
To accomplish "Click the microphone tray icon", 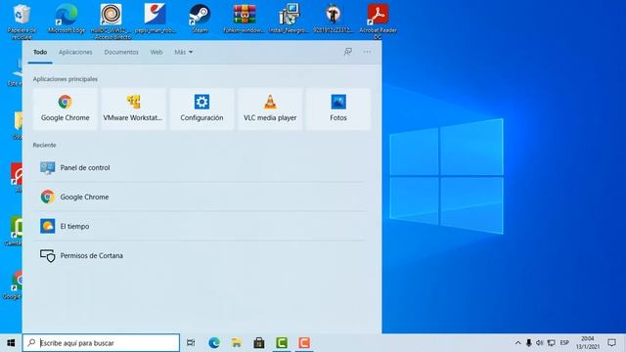I will tap(528, 343).
